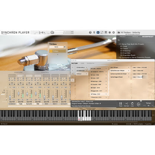This screenshot has width=155, height=155.
Task: Solo the Condenser mixer channel
Action: 14,100
